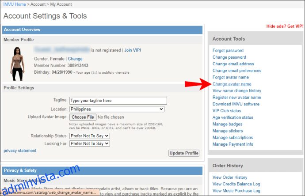Click the No file chosen text
Image resolution: width=305 pixels, height=196 pixels.
tap(111, 117)
